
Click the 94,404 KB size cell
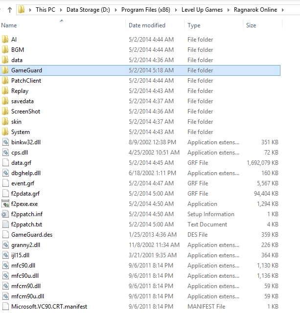coord(266,194)
